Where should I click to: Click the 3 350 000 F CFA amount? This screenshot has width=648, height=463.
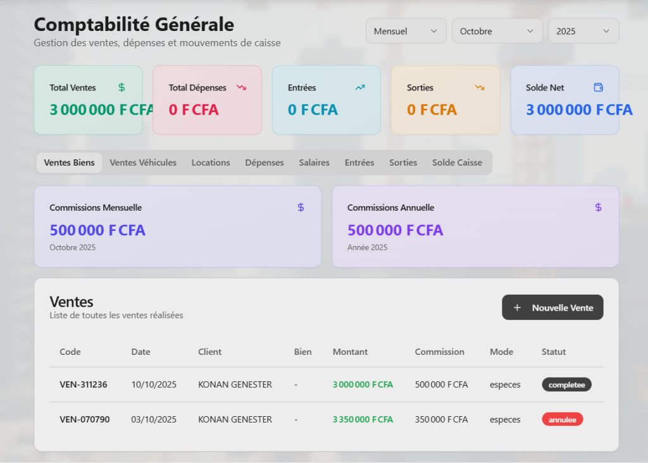point(363,419)
